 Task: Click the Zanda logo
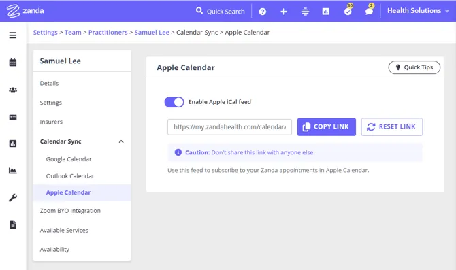(25, 11)
